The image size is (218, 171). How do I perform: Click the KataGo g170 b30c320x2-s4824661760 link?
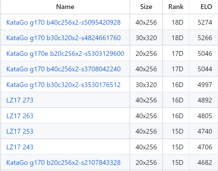(x=63, y=38)
